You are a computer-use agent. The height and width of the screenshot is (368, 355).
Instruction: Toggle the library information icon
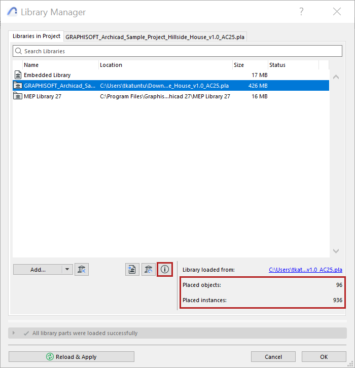coord(165,269)
